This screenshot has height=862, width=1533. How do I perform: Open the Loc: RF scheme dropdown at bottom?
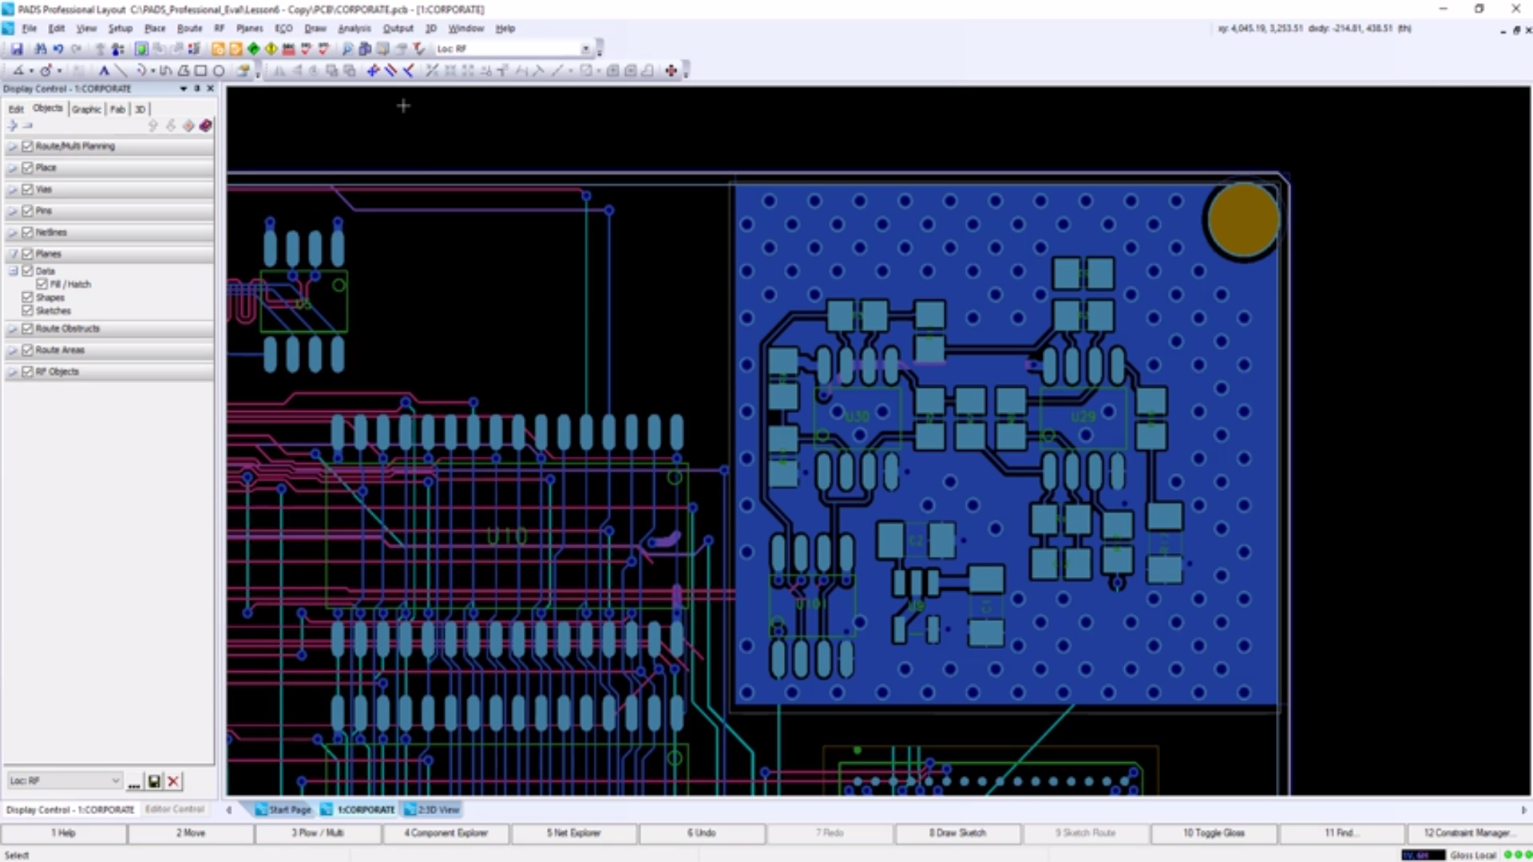click(x=115, y=781)
